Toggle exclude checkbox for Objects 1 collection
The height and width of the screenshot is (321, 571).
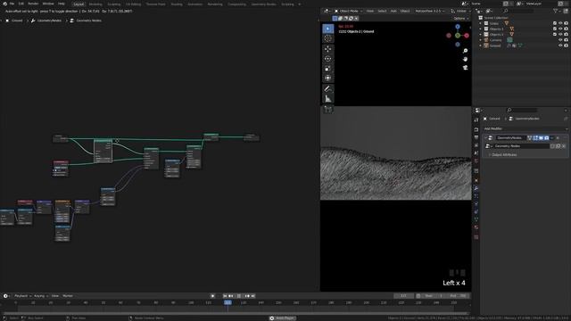coord(555,29)
